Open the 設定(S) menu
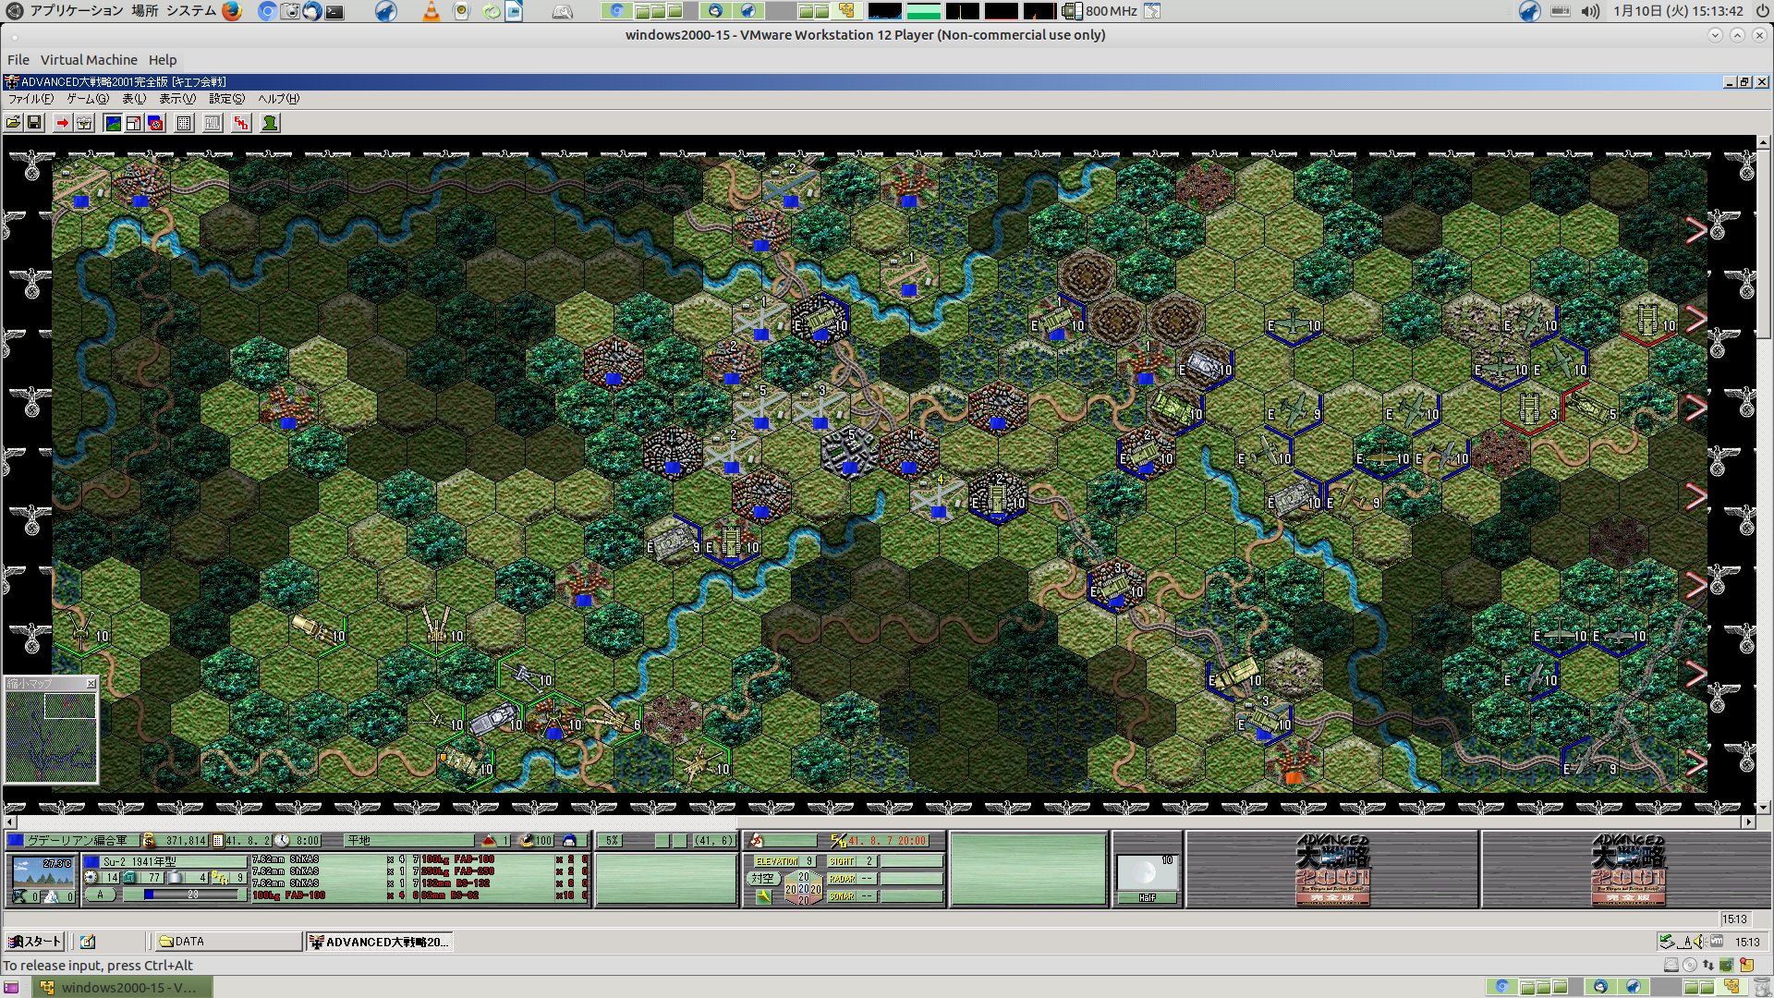This screenshot has width=1774, height=998. pos(226,99)
